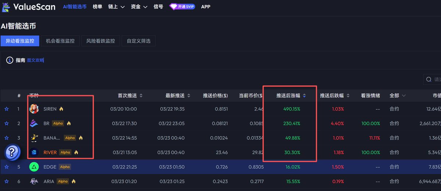
Task: Click the fire icon next to SIREN
Action: (x=61, y=109)
